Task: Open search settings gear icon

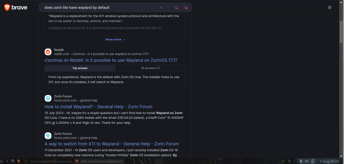Action: [330, 8]
